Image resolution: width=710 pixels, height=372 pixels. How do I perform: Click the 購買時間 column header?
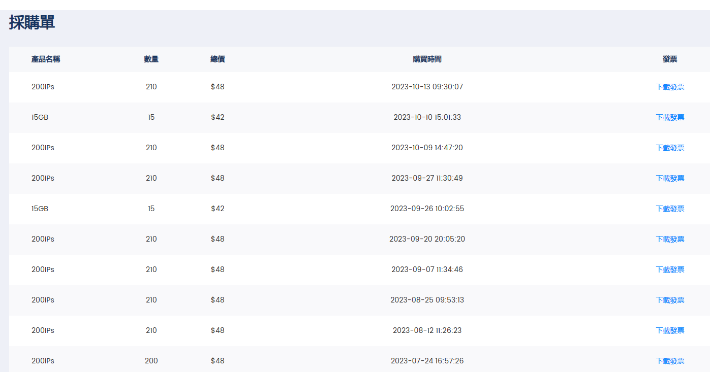tap(427, 59)
